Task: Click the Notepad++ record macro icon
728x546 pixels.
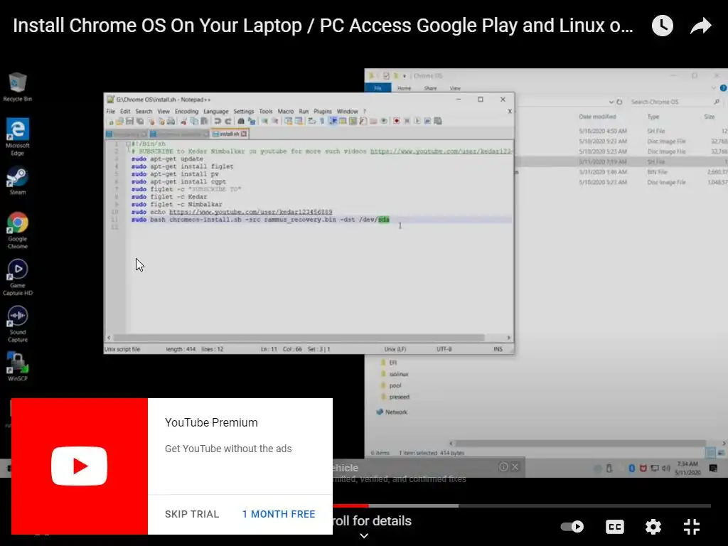Action: (397, 121)
